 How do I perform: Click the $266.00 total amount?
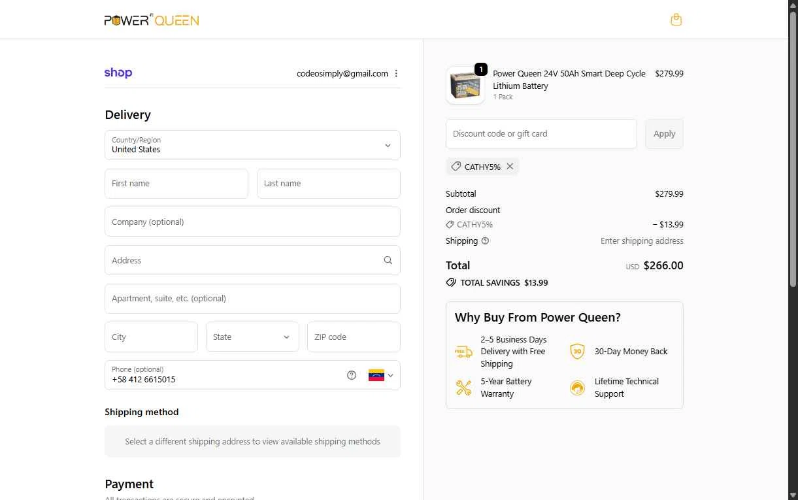[663, 266]
